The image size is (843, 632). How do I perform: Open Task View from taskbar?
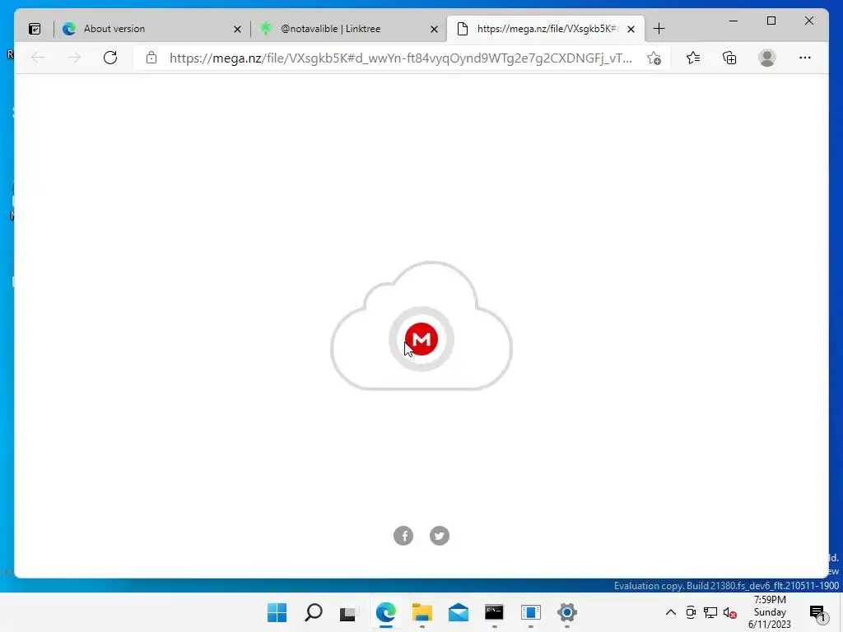[x=349, y=612]
